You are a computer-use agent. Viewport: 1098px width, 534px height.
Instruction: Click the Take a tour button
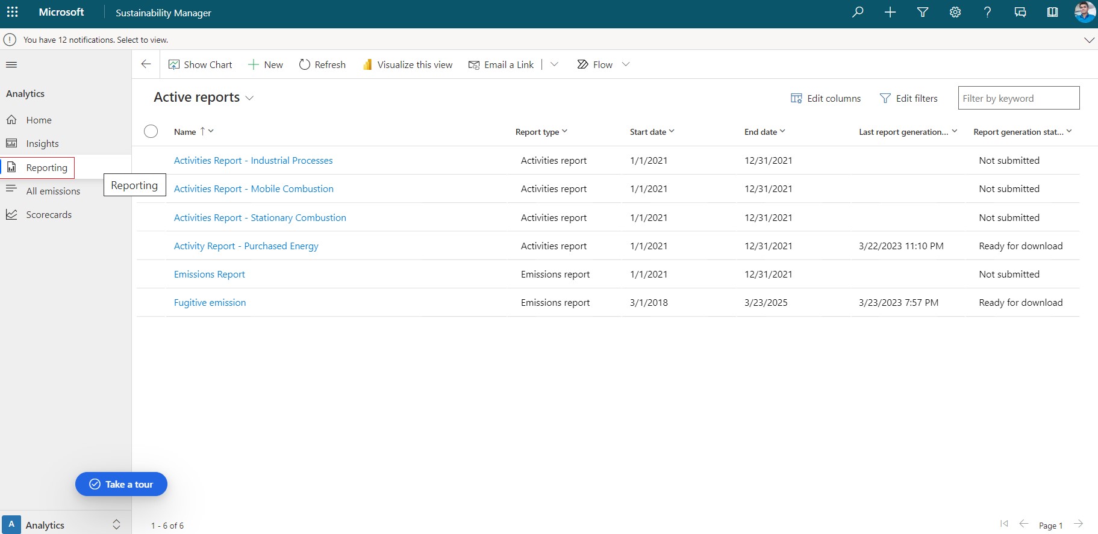[121, 484]
